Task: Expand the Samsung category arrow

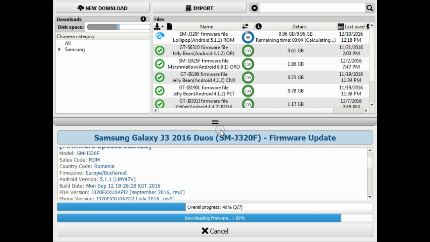Action: pyautogui.click(x=59, y=49)
